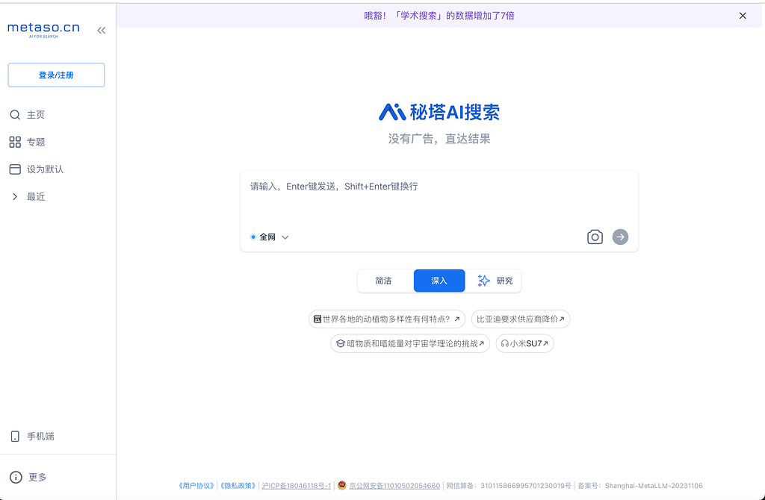Open 《隐私政策》 privacy policy link
765x500 pixels.
coord(238,485)
